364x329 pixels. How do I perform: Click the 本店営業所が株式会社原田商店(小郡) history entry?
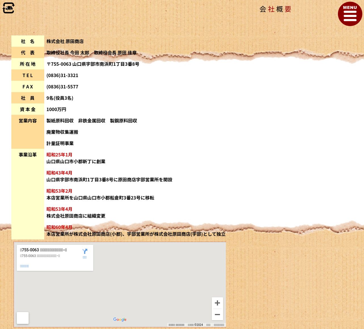coord(136,234)
